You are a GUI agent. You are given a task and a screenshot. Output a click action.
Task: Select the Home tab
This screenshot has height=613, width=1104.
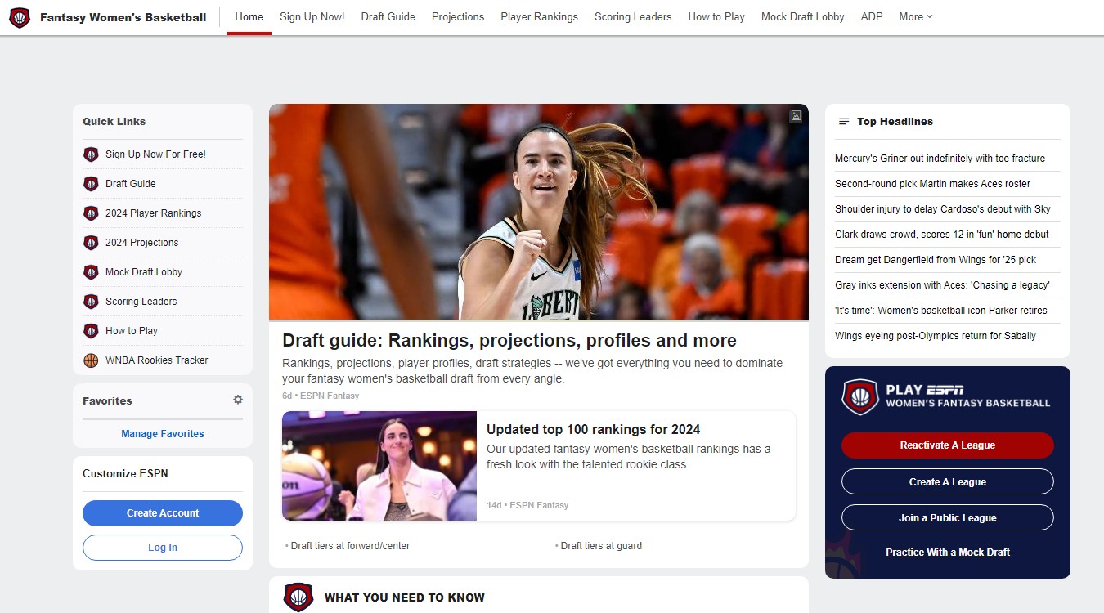[249, 16]
